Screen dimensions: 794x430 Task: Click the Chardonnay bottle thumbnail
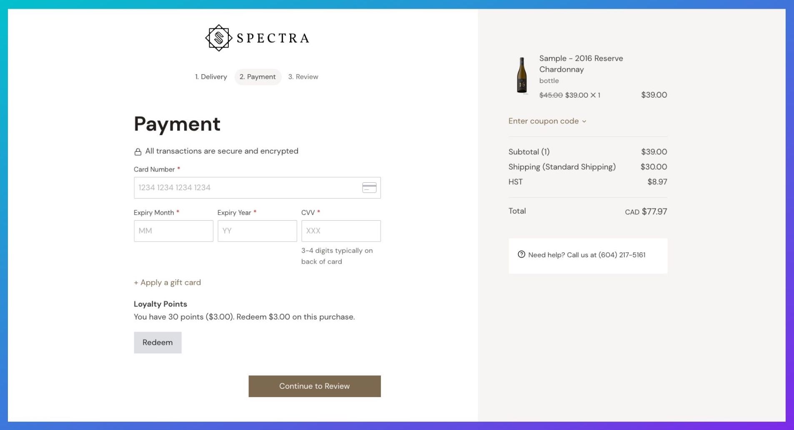[522, 75]
